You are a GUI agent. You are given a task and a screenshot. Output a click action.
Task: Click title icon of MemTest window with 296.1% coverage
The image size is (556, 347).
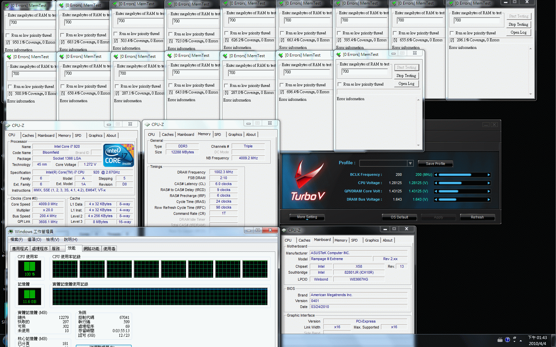point(451,3)
